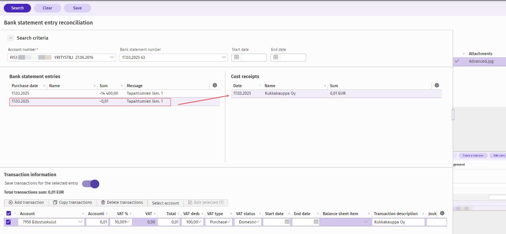
Task: Sort bank statement entries by Name
Action: coord(95,86)
